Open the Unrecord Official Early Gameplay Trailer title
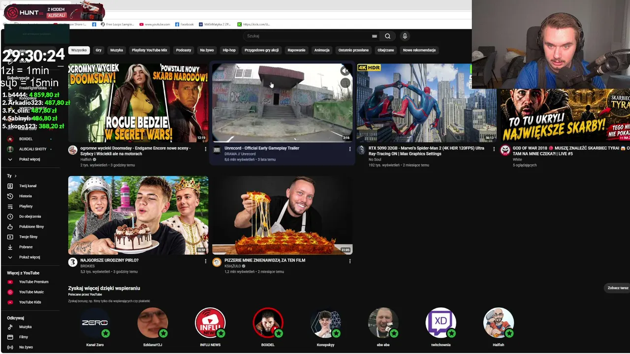Viewport: 630px width, 354px height. (x=262, y=148)
